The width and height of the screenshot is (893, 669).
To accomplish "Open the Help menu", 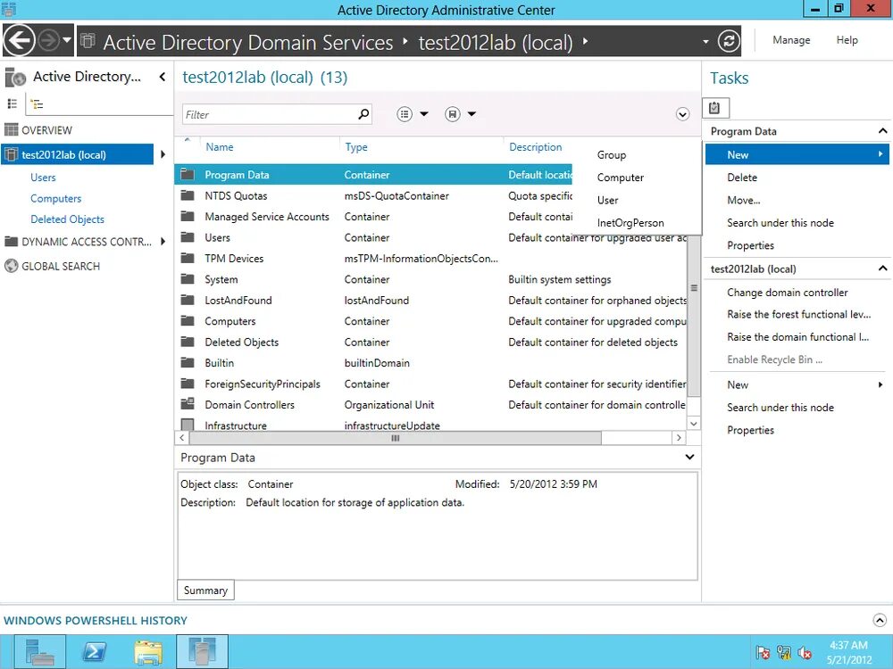I will tap(847, 40).
